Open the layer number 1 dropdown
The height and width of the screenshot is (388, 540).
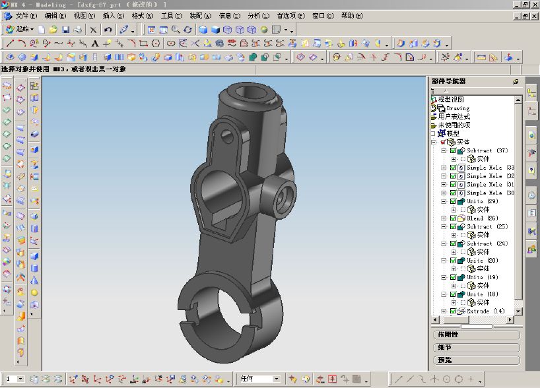tap(20, 379)
